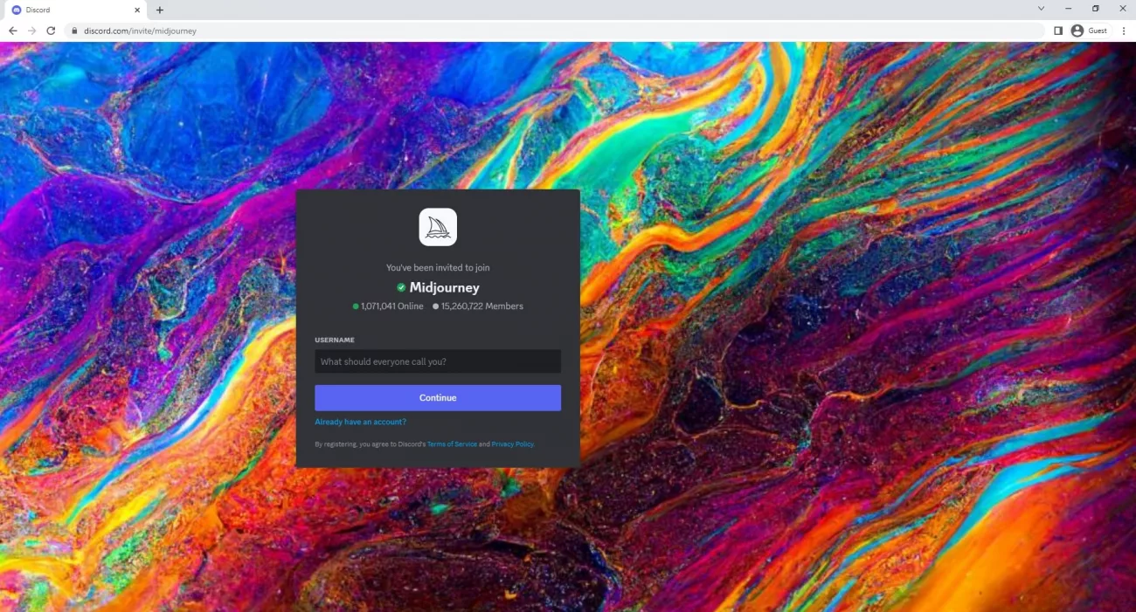Click the Continue button

pyautogui.click(x=438, y=397)
